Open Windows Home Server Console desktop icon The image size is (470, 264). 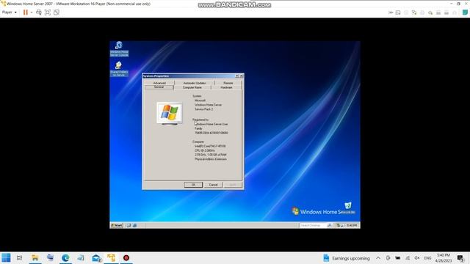(x=119, y=49)
